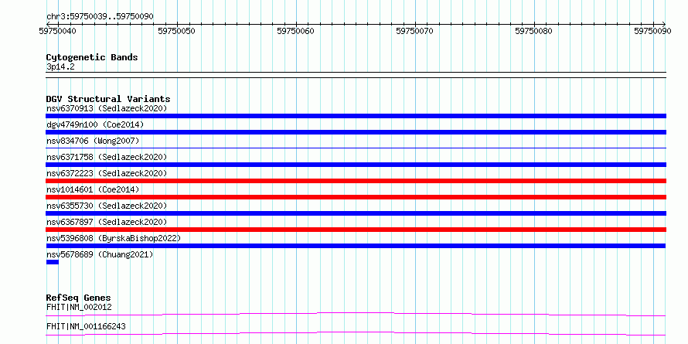Viewport: 688px width, 344px height.
Task: Click the blue bar under nsv6370913
Action: coord(356,116)
